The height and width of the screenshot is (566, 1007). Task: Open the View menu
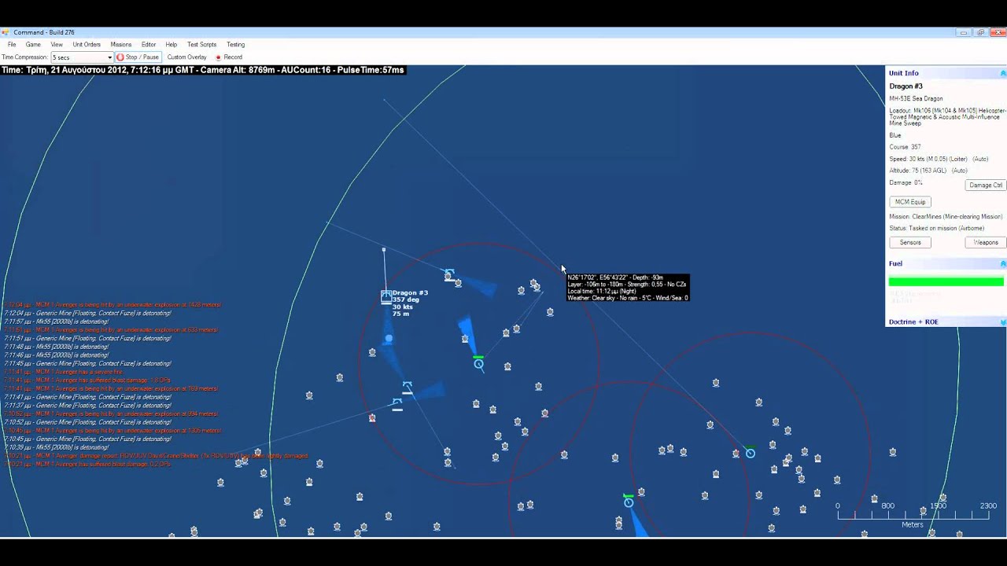coord(57,45)
